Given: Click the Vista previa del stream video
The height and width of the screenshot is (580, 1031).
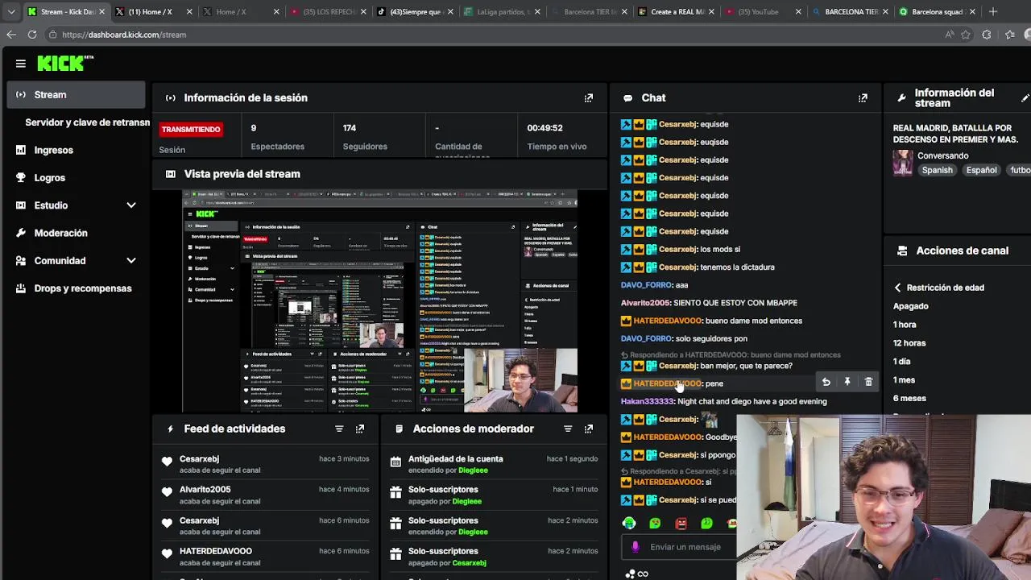Looking at the screenshot, I should click(379, 301).
